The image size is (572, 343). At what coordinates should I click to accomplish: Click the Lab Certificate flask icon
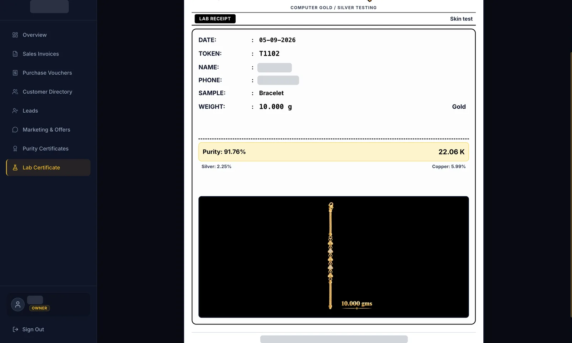point(15,168)
